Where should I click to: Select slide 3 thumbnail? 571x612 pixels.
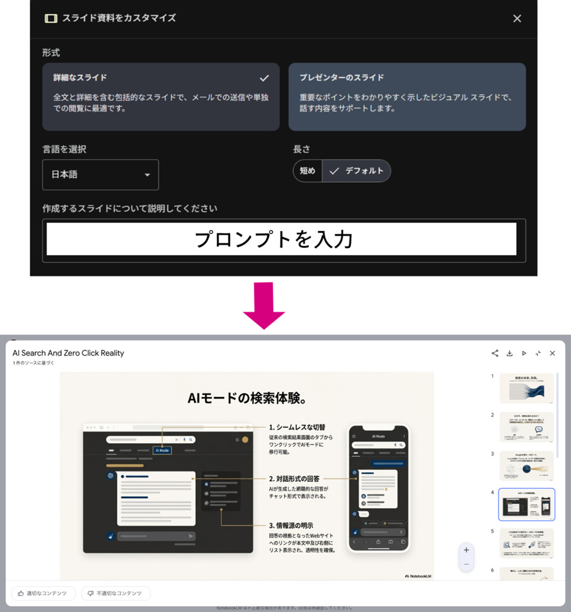pos(526,465)
